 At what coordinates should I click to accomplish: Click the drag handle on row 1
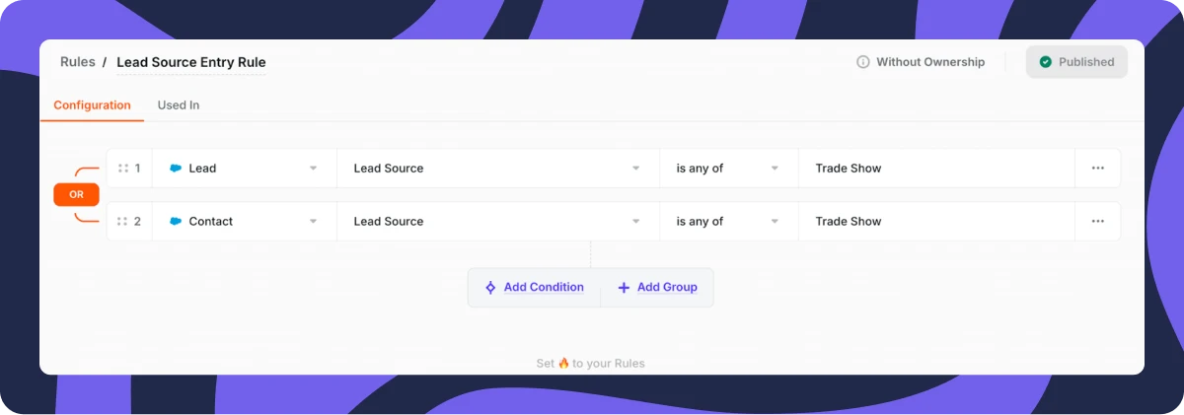pyautogui.click(x=123, y=169)
